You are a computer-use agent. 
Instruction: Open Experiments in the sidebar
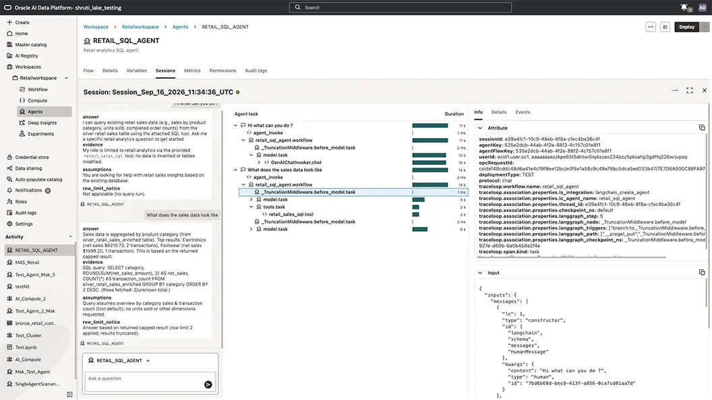point(40,134)
